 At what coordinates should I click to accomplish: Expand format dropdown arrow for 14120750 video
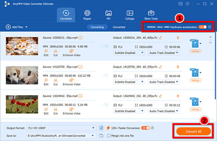click(200, 72)
